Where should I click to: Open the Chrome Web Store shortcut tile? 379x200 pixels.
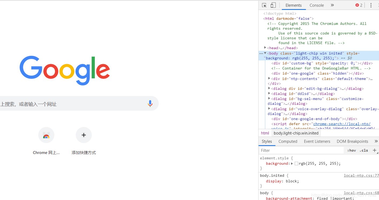46,135
